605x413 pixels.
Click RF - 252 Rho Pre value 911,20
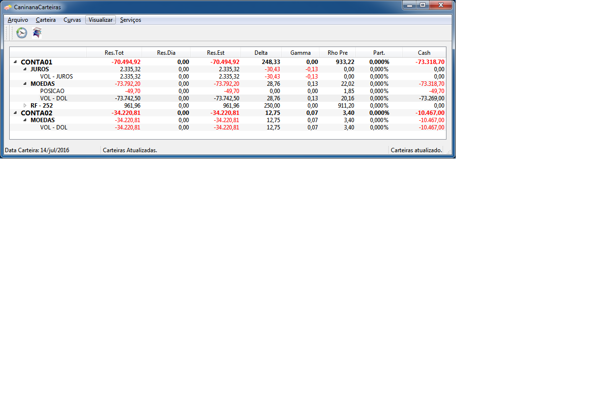pyautogui.click(x=346, y=106)
